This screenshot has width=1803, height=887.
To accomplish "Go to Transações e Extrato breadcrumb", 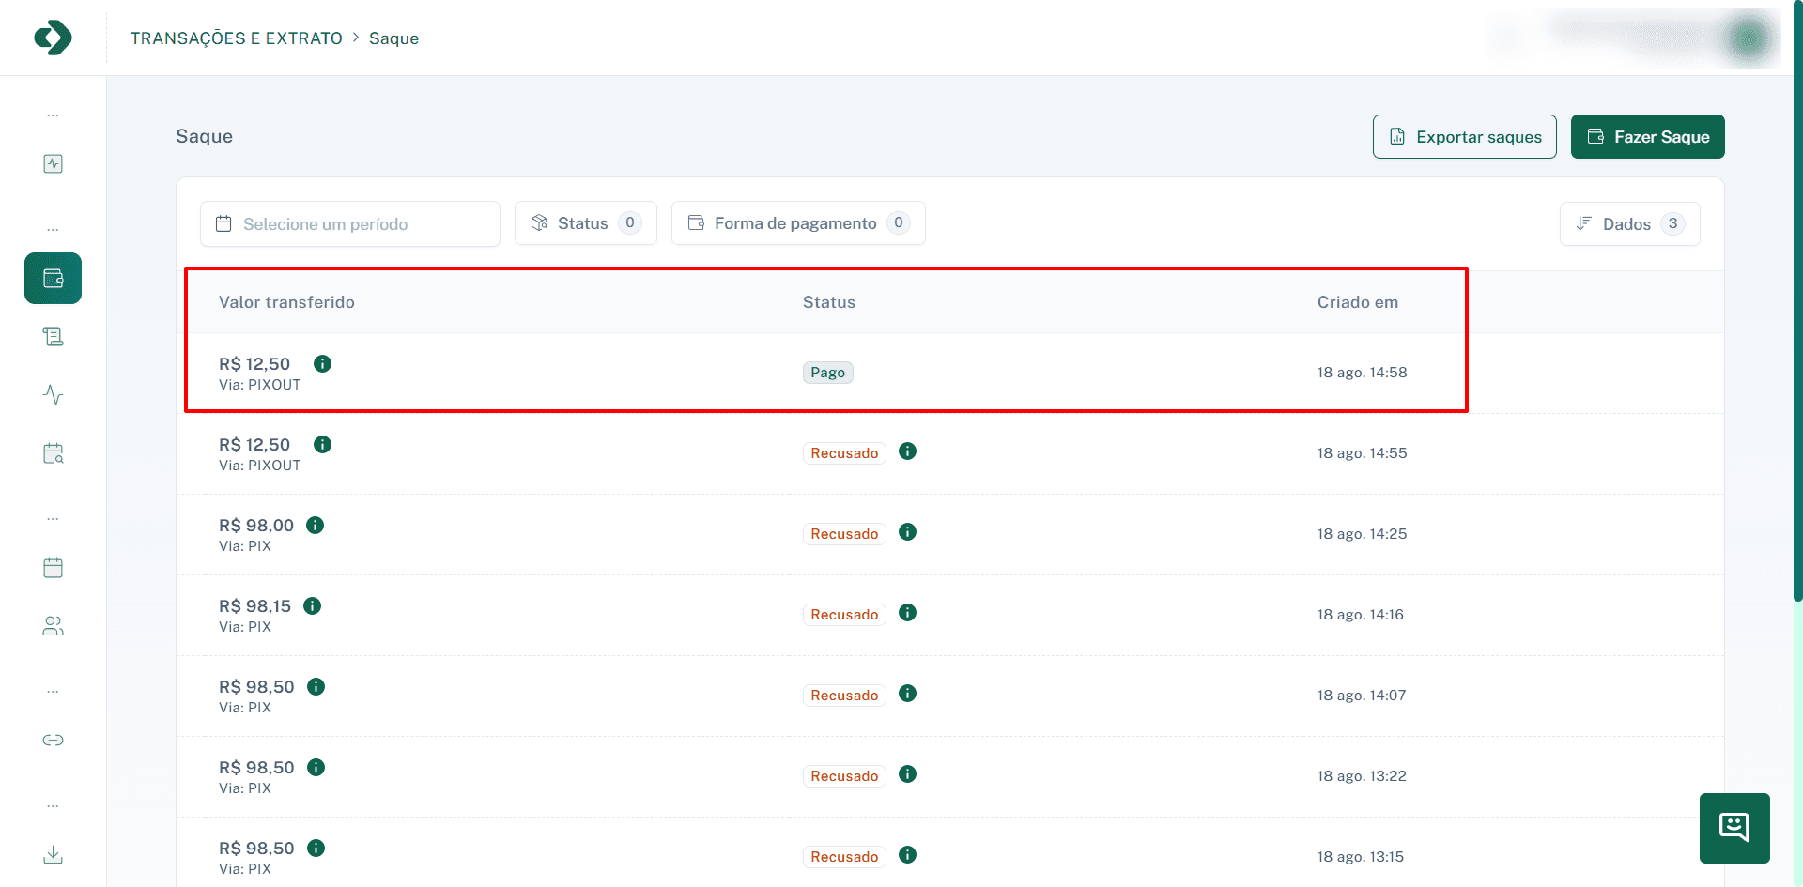I will [237, 38].
